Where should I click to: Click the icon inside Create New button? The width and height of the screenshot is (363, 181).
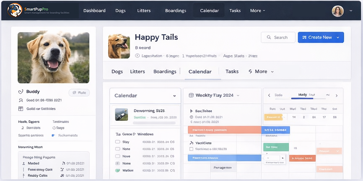pos(304,37)
